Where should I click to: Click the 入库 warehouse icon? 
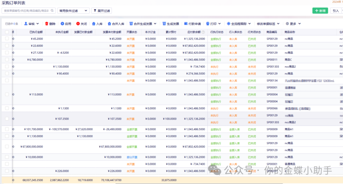pyautogui.click(x=94, y=24)
